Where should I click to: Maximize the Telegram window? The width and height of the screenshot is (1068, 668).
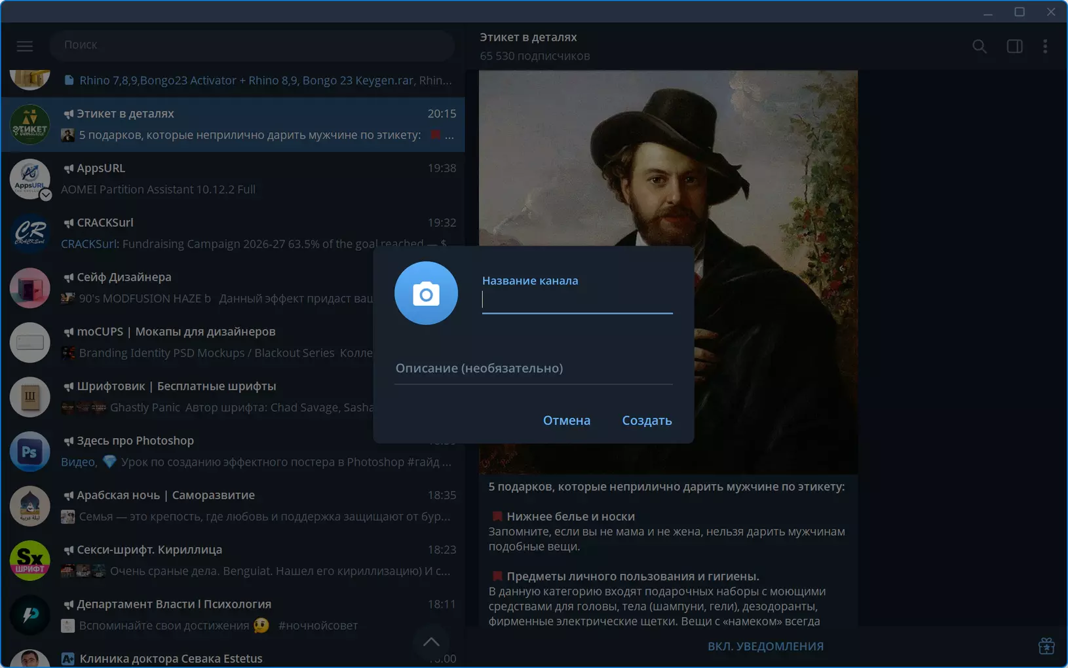pos(1020,12)
